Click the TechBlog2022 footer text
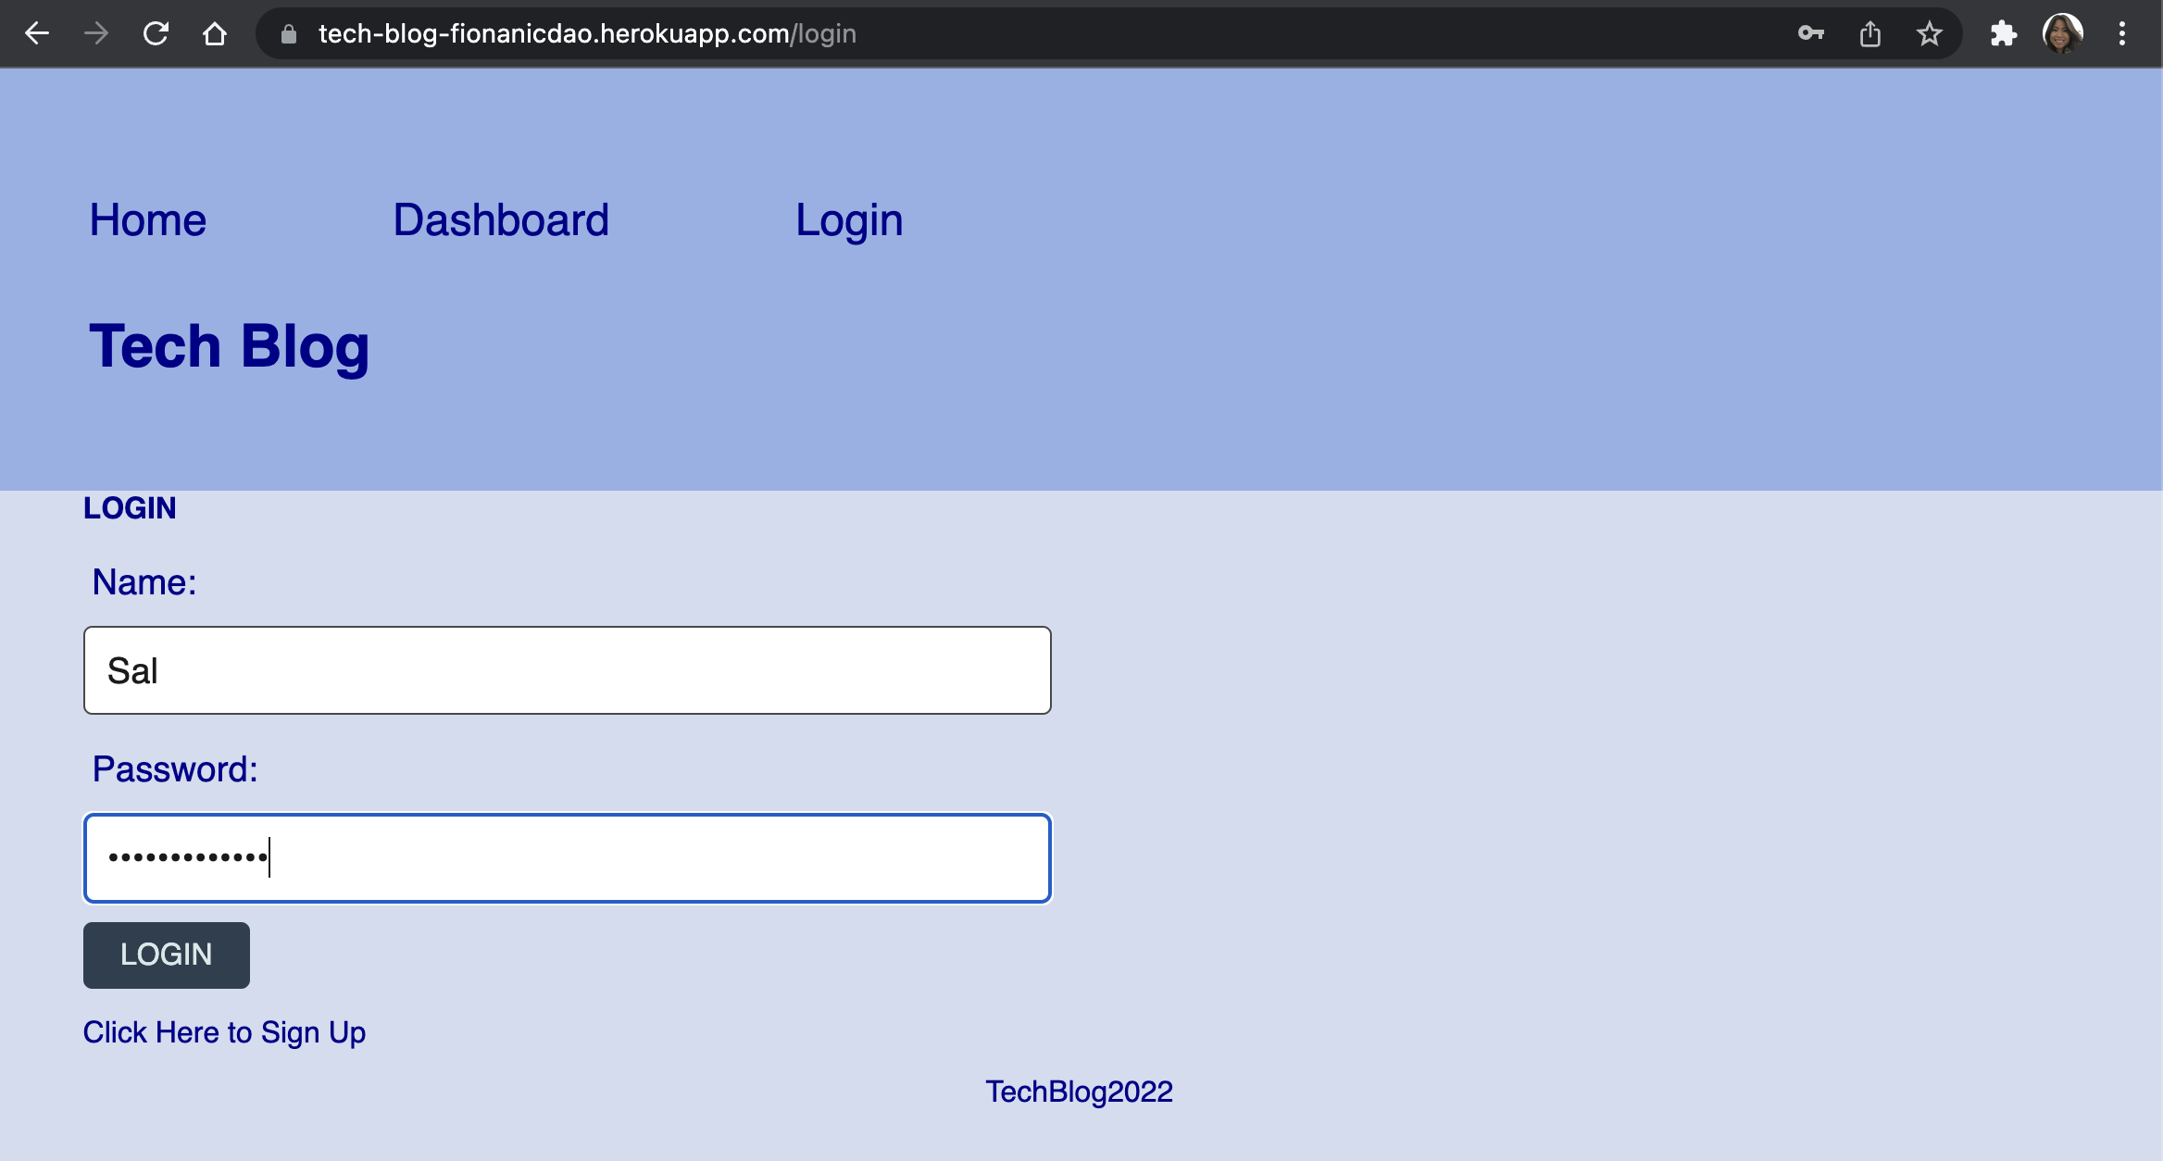2163x1161 pixels. pyautogui.click(x=1081, y=1091)
